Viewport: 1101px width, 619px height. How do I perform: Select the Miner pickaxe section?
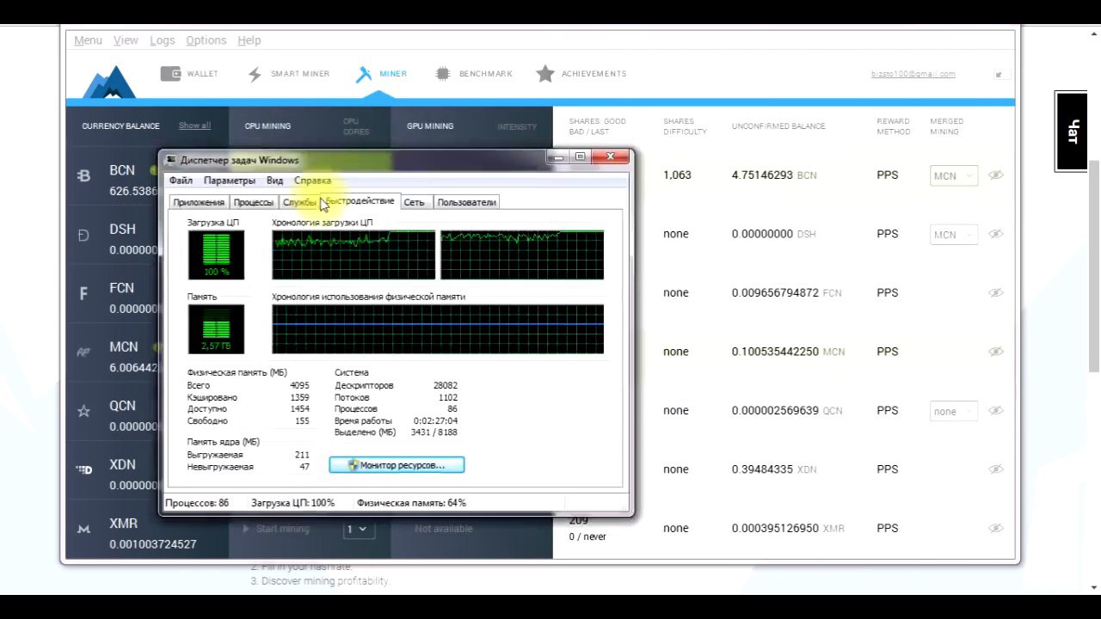coord(381,74)
